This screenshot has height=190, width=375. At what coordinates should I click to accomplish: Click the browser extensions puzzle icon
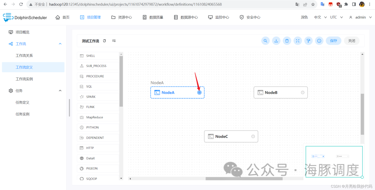346,4
